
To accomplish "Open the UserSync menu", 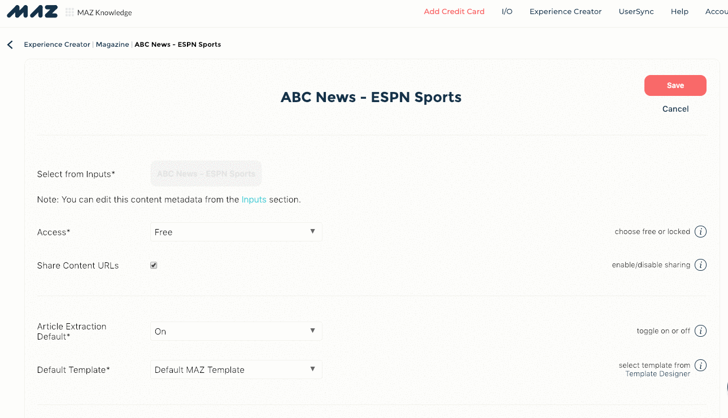I will click(636, 12).
